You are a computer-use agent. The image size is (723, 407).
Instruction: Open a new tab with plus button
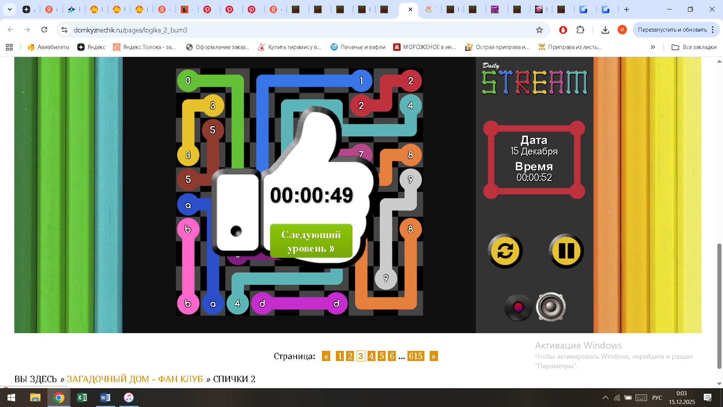(627, 9)
